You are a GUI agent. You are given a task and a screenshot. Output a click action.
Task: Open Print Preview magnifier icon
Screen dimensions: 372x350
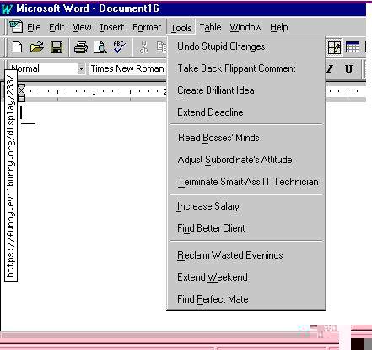100,47
